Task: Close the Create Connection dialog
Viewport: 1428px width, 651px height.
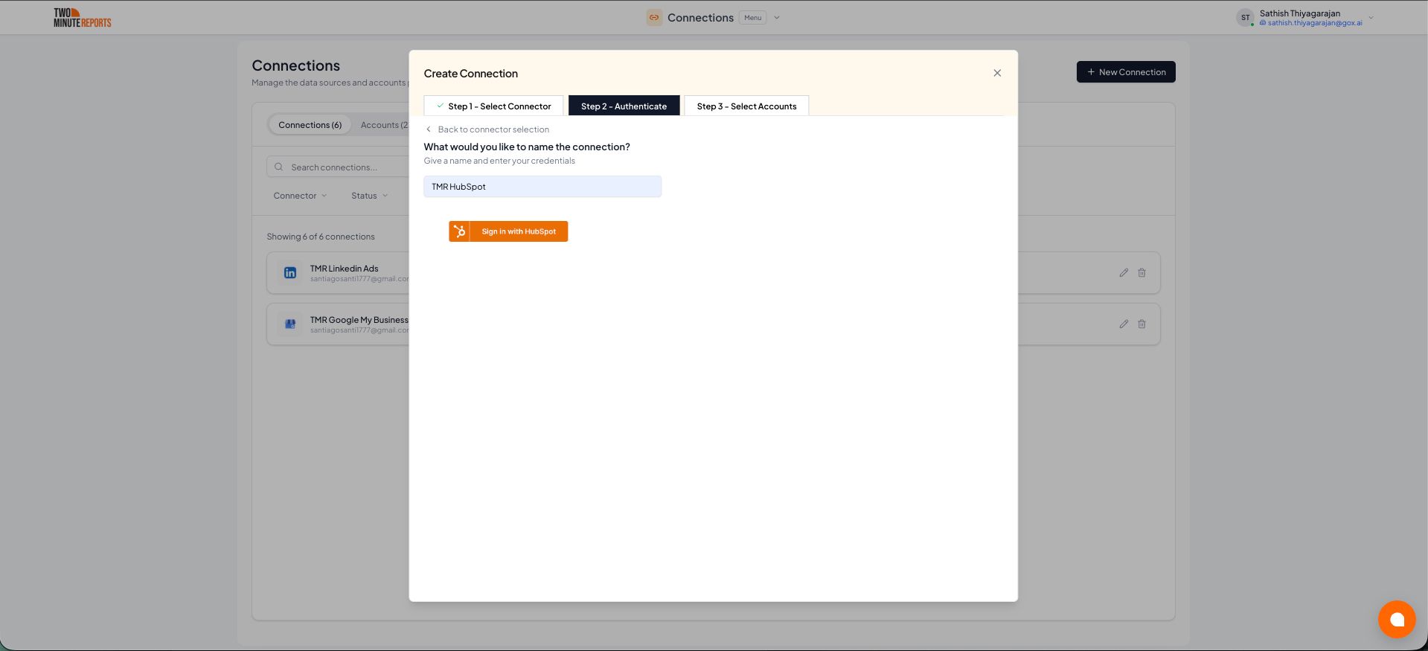Action: click(997, 73)
